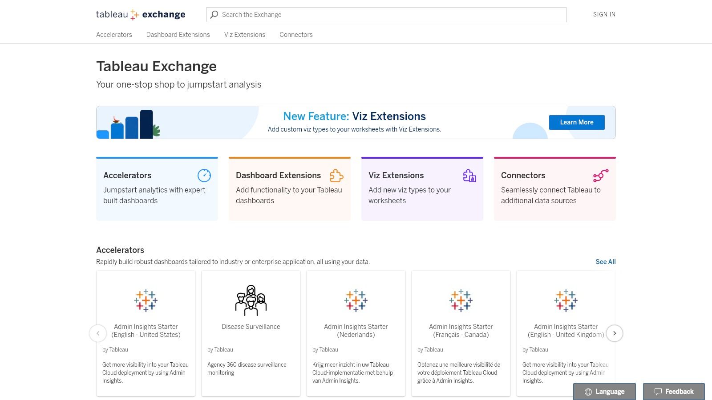Select the clock icon on Accelerators card
The width and height of the screenshot is (712, 400).
(x=204, y=175)
